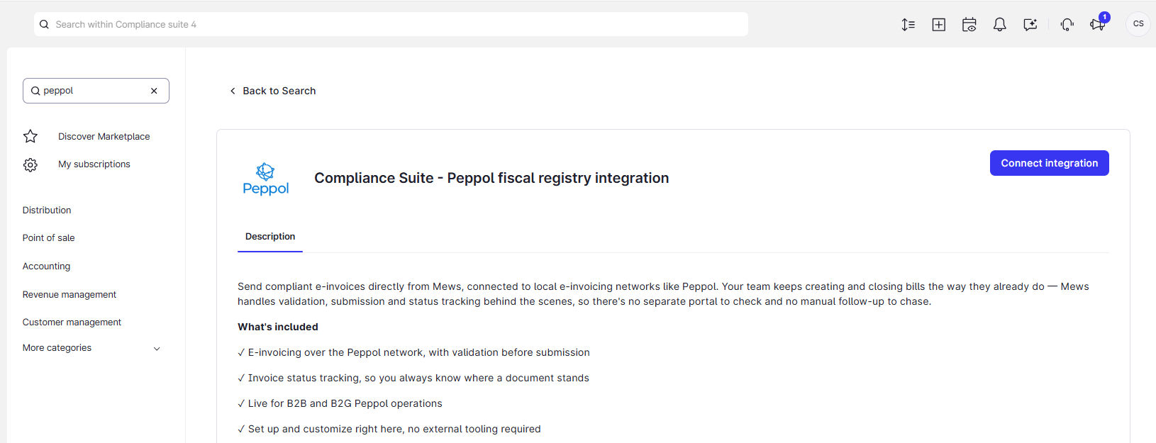Viewport: 1156px width, 443px height.
Task: Click the "Send compliant e-invoices" paragraph
Action: (663, 294)
